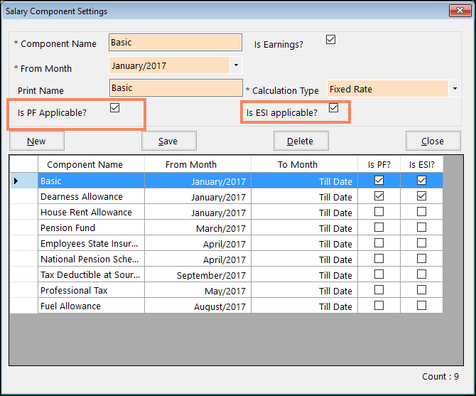The height and width of the screenshot is (396, 476).
Task: Focus the Component Name input field
Action: [175, 42]
